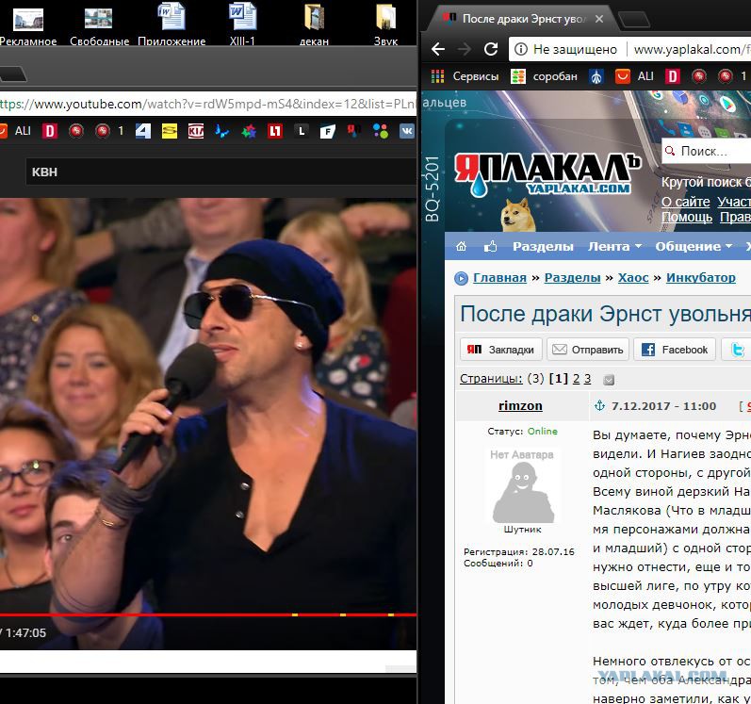
Task: Open the соробан bookmark
Action: pos(544,76)
